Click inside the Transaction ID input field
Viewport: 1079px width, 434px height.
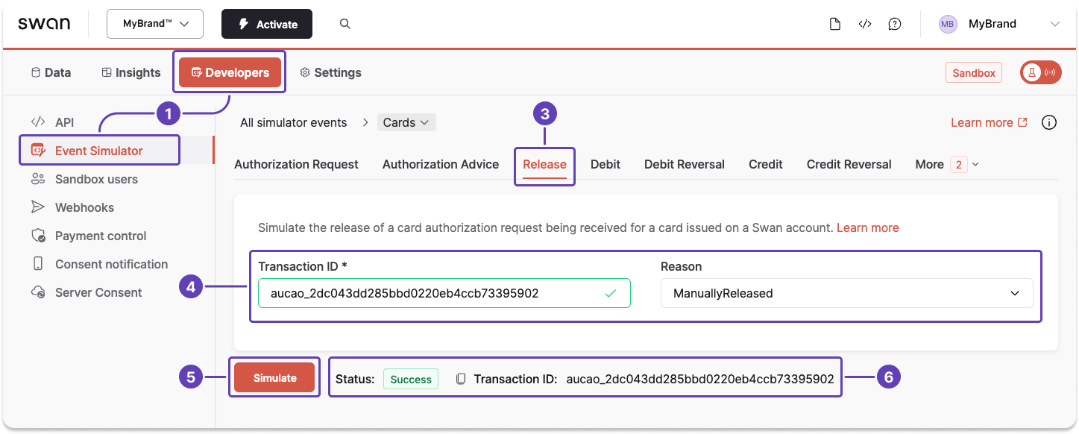[444, 293]
